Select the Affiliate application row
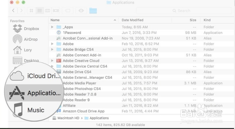Viewport: 235px width, 129px height. pyautogui.click(x=141, y=105)
